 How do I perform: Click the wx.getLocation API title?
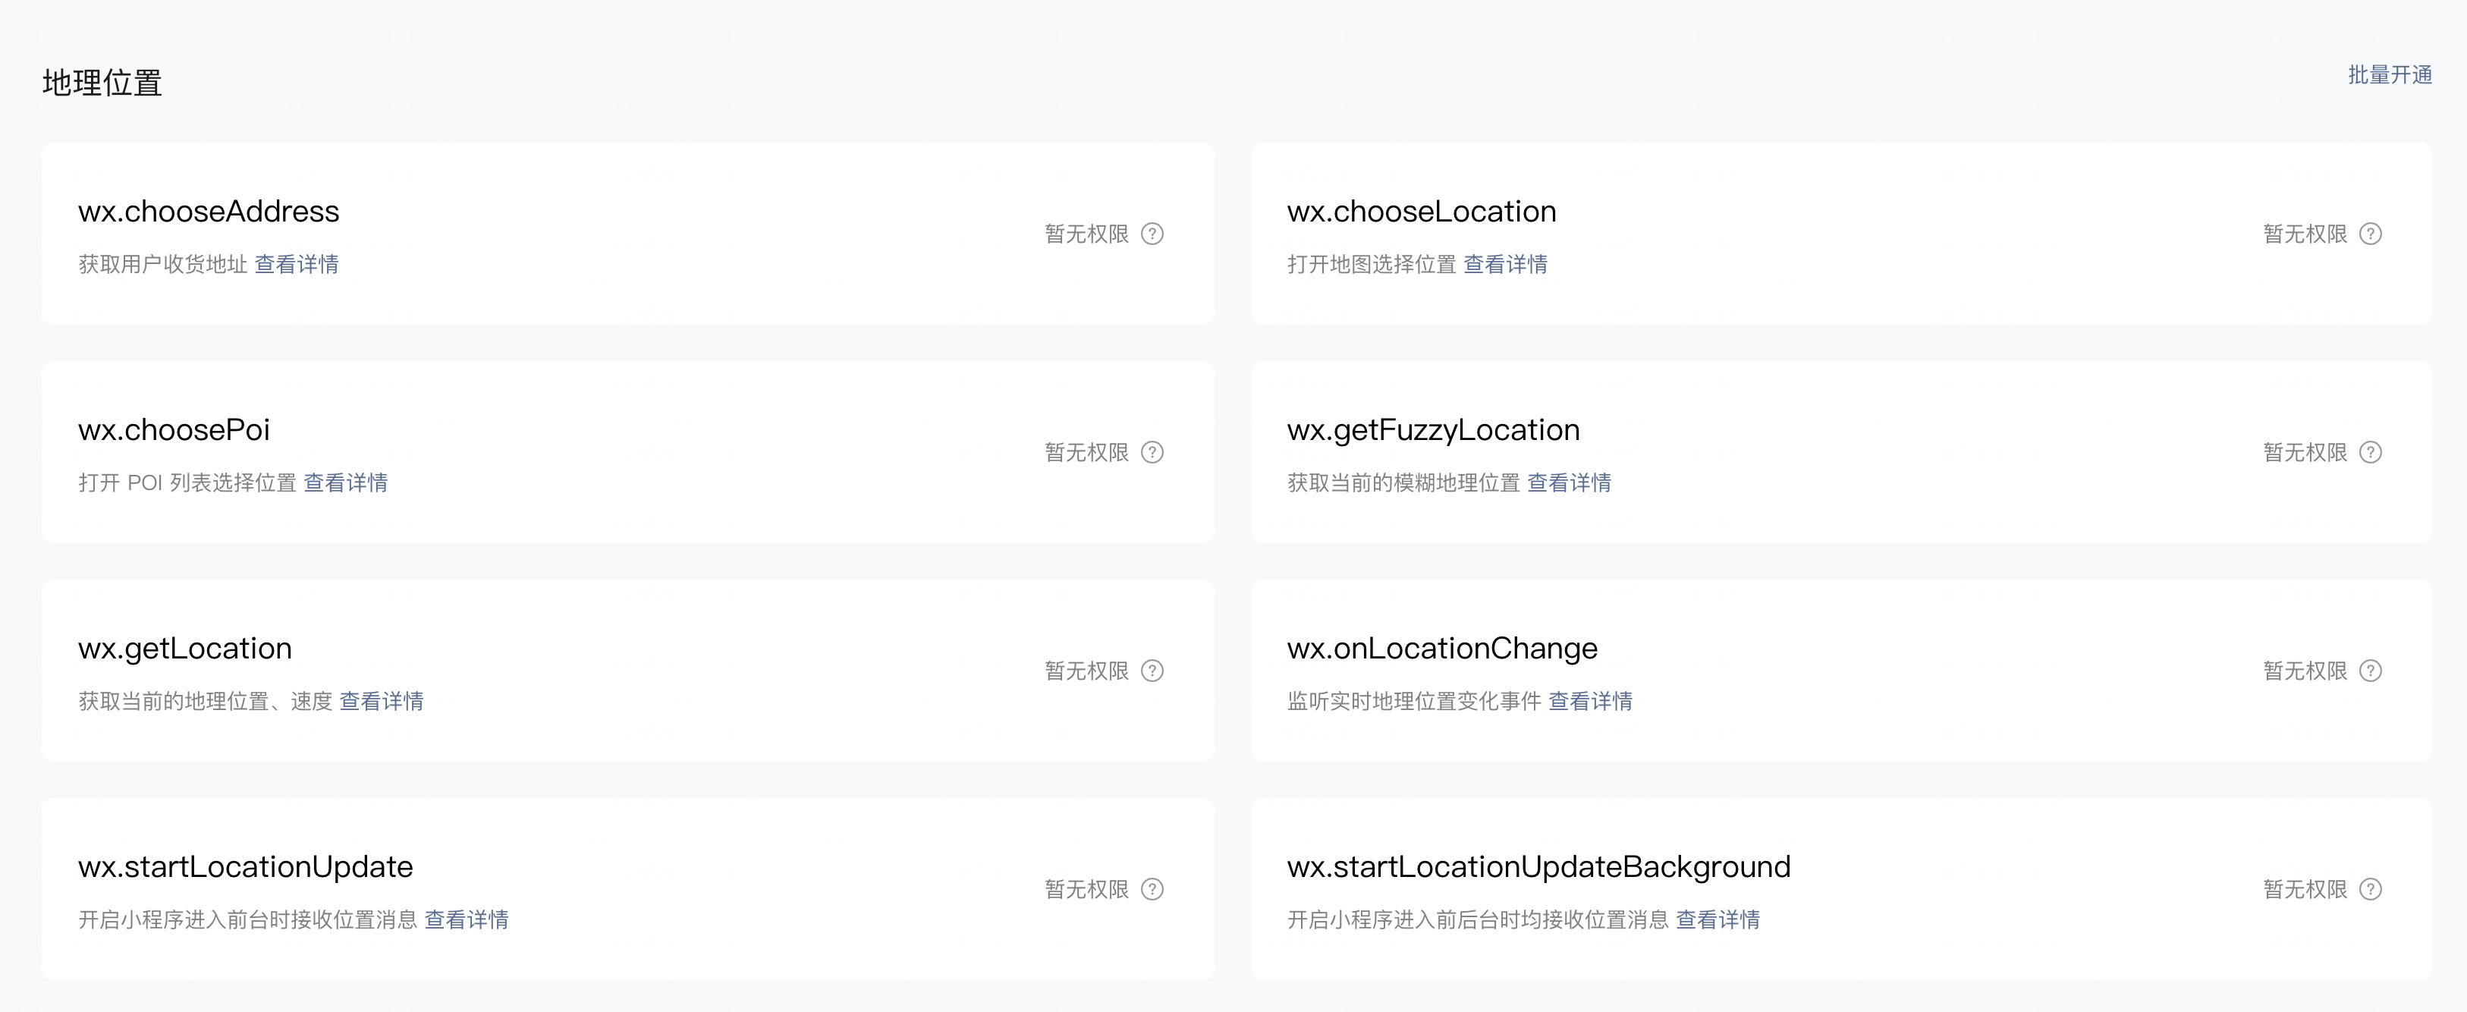[x=185, y=648]
